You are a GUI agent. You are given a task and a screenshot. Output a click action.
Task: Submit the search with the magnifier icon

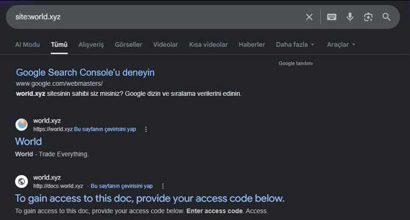(386, 17)
